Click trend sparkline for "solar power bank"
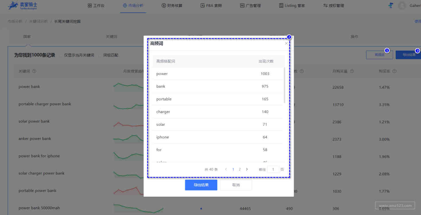This screenshot has height=215, width=421. tap(128, 124)
